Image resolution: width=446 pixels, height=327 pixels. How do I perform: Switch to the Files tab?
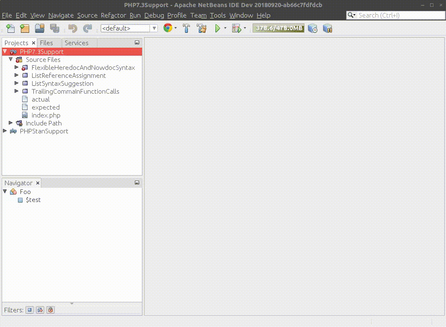point(46,43)
